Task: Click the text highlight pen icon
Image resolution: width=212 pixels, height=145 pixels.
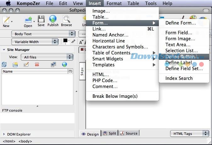Action: pos(73,41)
